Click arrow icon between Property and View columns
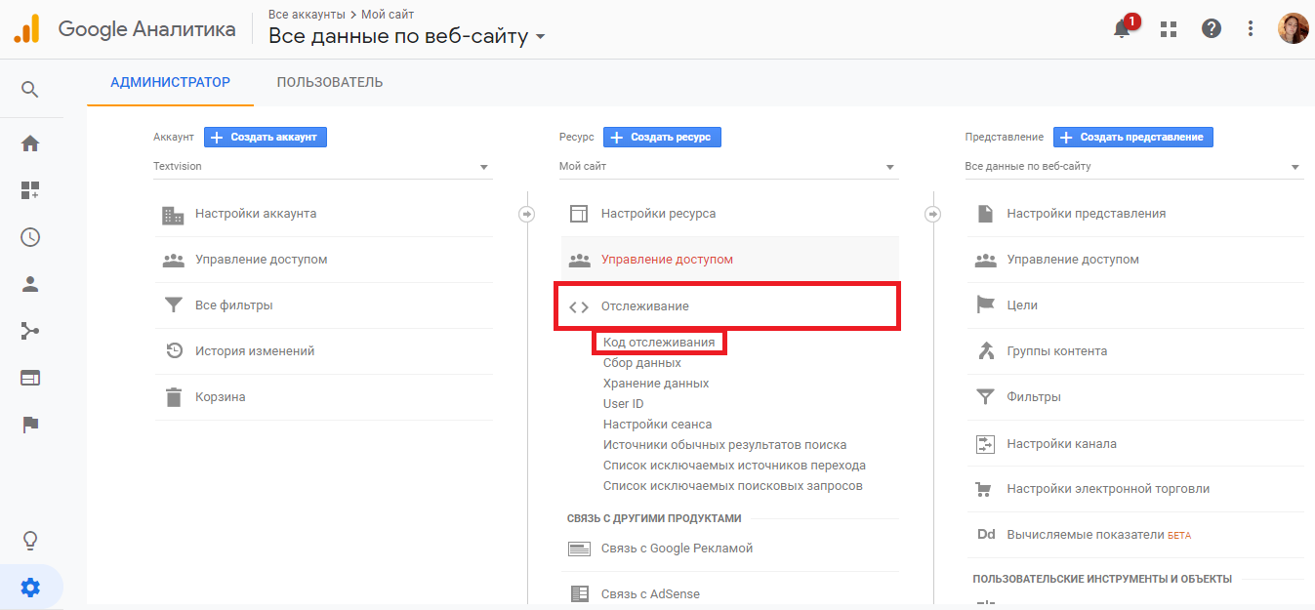 933,214
